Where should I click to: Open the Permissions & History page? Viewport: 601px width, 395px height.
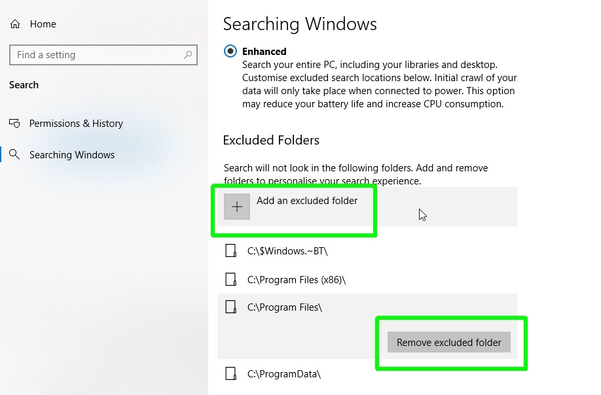(76, 124)
